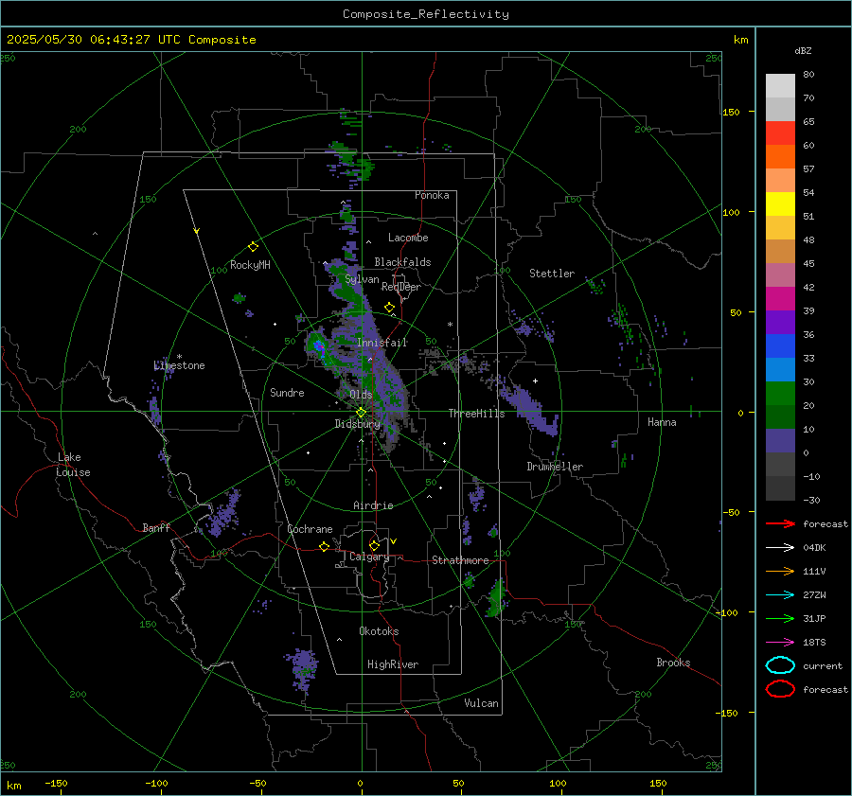
Task: Click the cyan current ellipse symbol
Action: pos(780,665)
